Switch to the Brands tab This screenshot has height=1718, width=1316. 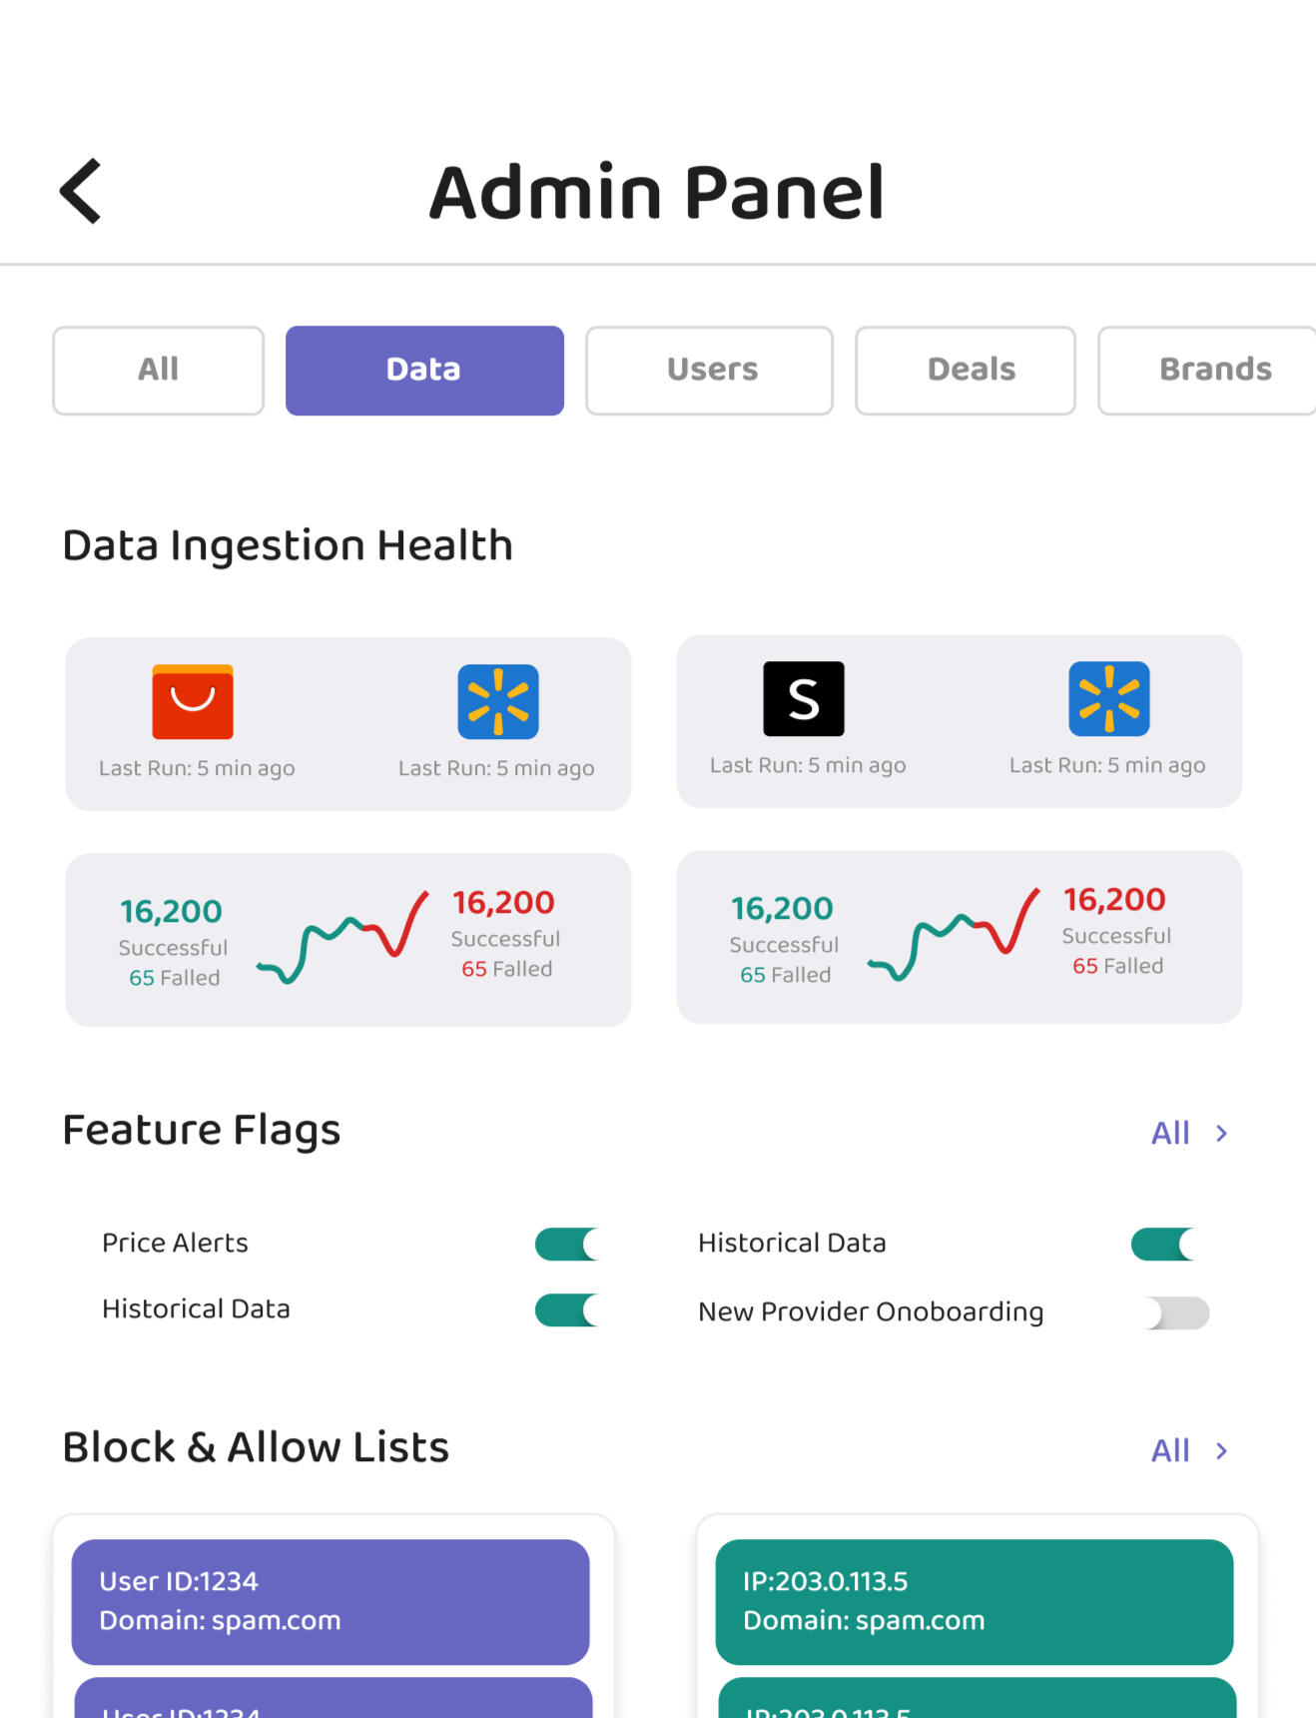[x=1213, y=371]
